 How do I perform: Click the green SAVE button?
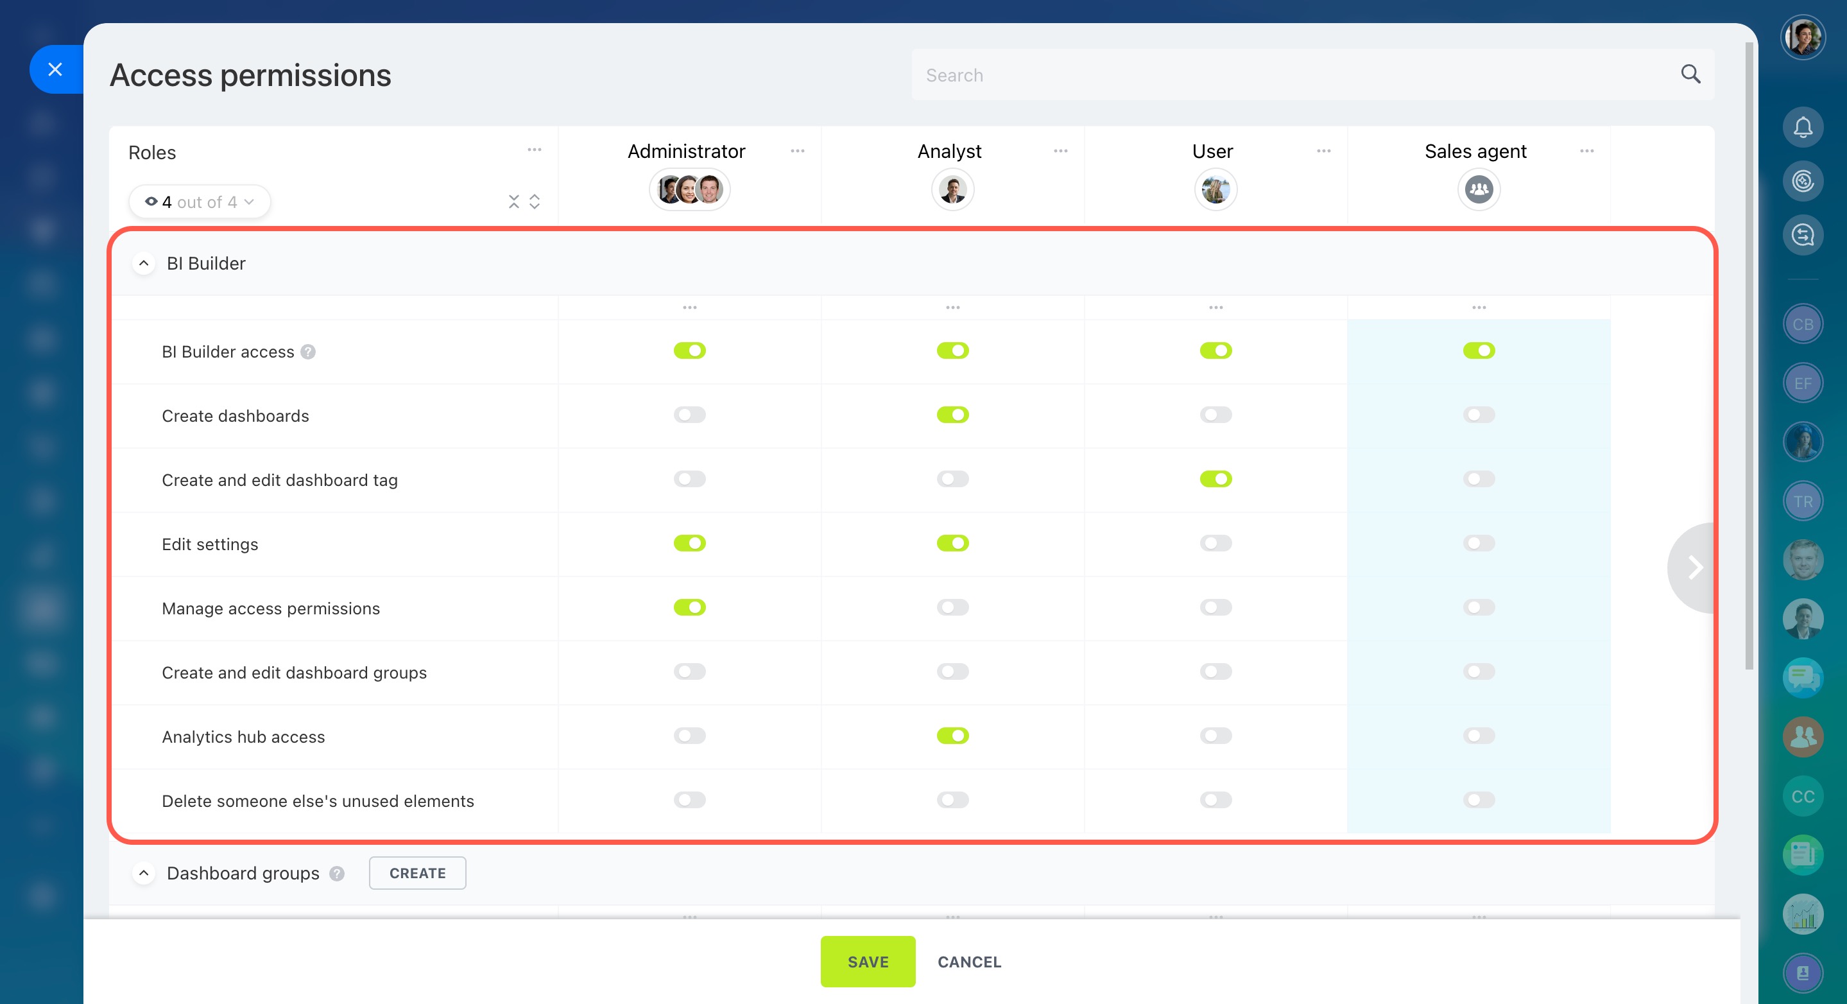(868, 962)
